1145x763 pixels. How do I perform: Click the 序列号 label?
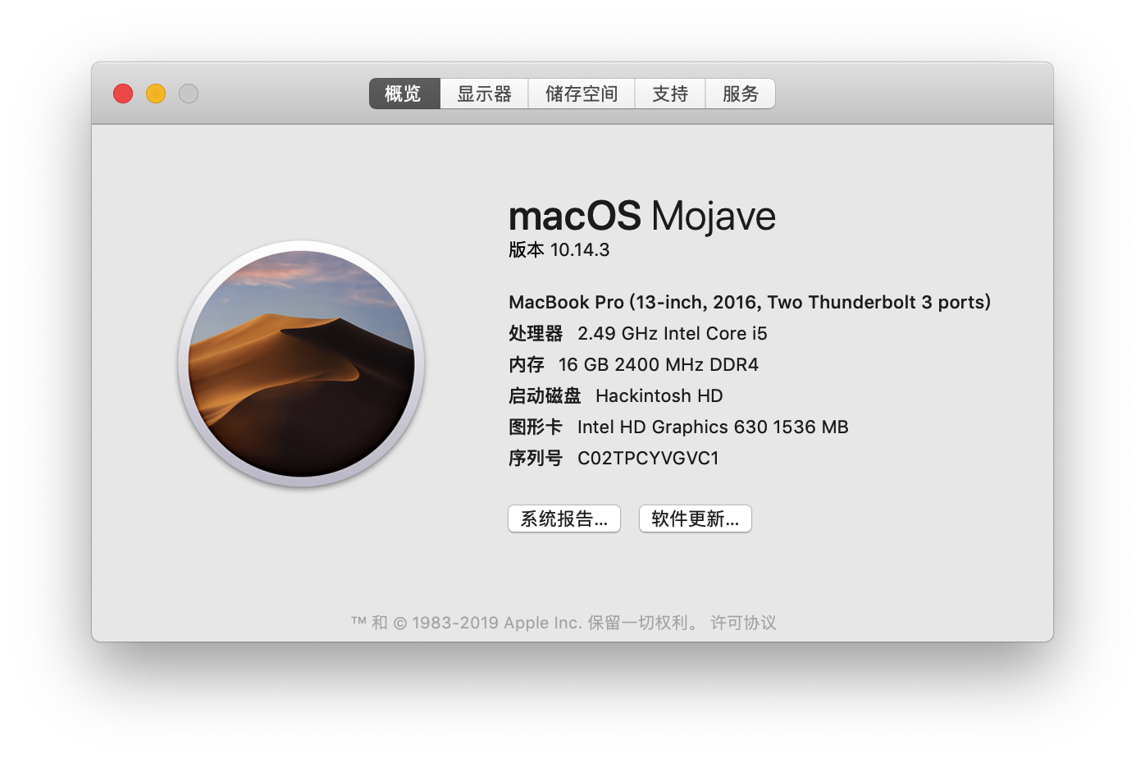[x=536, y=458]
